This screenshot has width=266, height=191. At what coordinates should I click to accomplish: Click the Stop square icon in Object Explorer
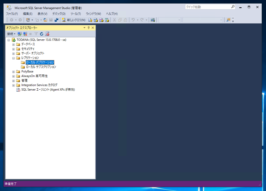tap(31, 34)
